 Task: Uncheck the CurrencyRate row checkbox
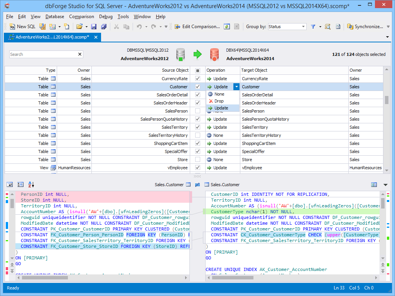pos(198,79)
